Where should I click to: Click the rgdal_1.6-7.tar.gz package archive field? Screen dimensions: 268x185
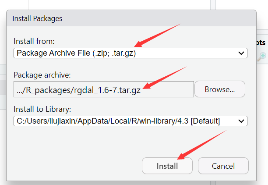[x=104, y=89]
